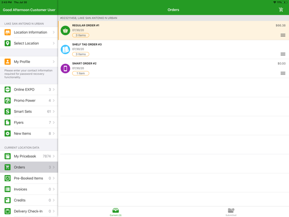The height and width of the screenshot is (217, 289).
Task: Click the 3 Items badge on Shelf Tag Order #3
Action: 81,55
